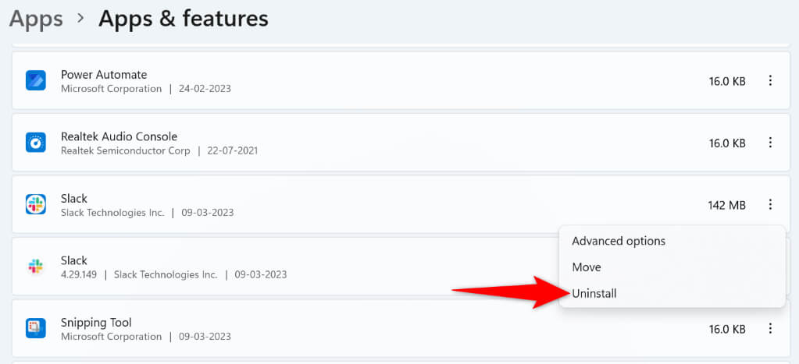Toggle the three-dot menu for Slack 142 MB
This screenshot has height=364, width=799.
(x=770, y=205)
